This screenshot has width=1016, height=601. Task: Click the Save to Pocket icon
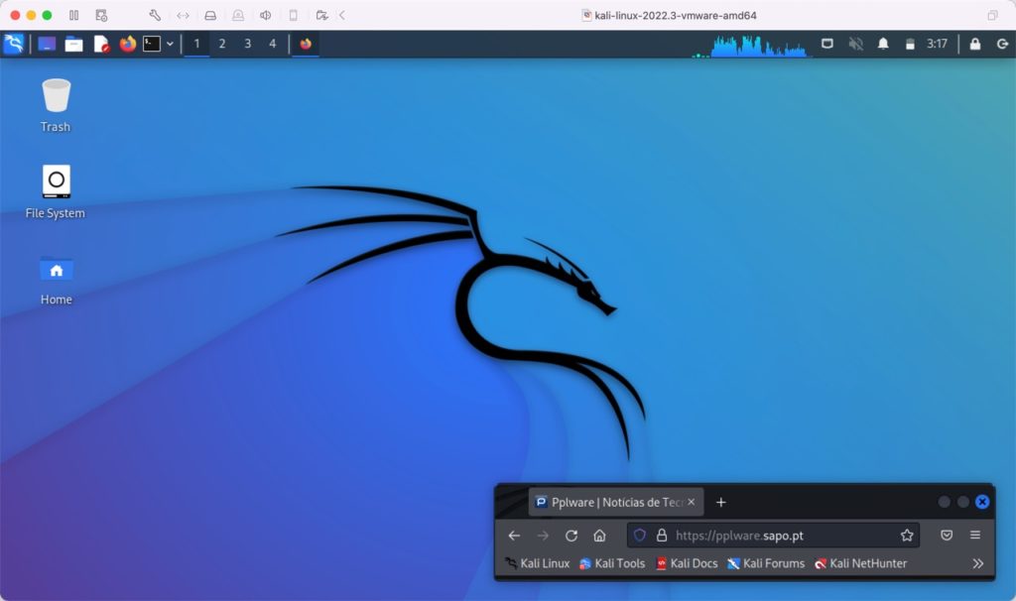tap(947, 536)
